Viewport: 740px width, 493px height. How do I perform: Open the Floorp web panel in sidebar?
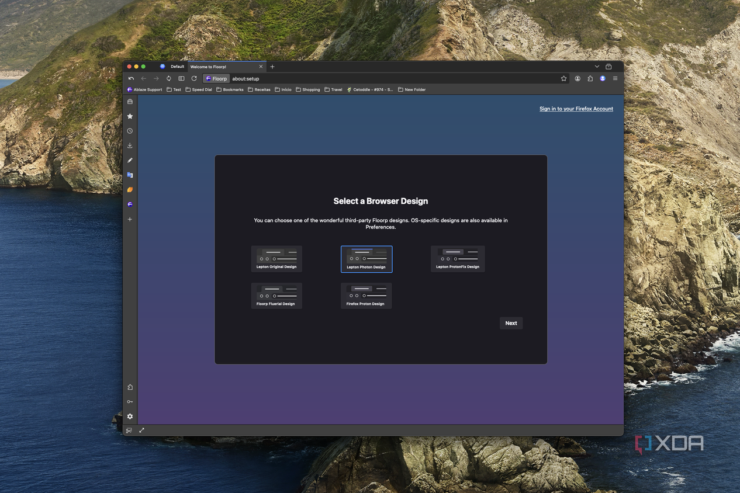[130, 204]
